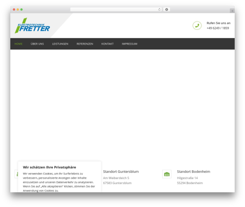Click the red close window button
This screenshot has width=245, height=207.
pos(14,10)
